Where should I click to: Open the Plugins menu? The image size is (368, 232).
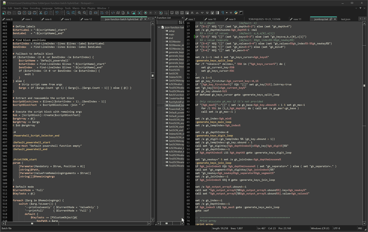[92, 8]
